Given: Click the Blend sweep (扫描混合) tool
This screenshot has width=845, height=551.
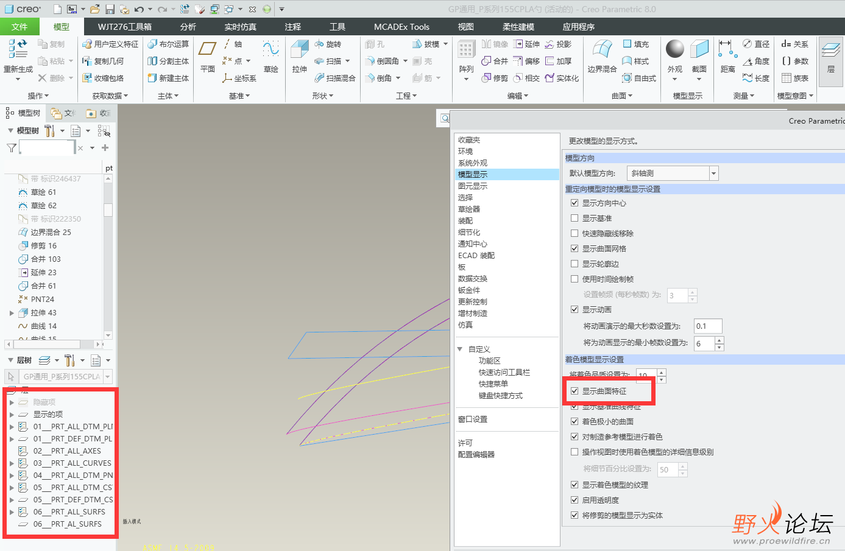Looking at the screenshot, I should pyautogui.click(x=335, y=78).
